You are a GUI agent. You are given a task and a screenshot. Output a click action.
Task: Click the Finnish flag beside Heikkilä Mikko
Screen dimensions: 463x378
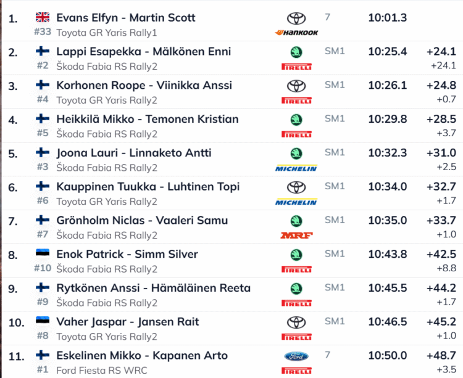(x=43, y=119)
